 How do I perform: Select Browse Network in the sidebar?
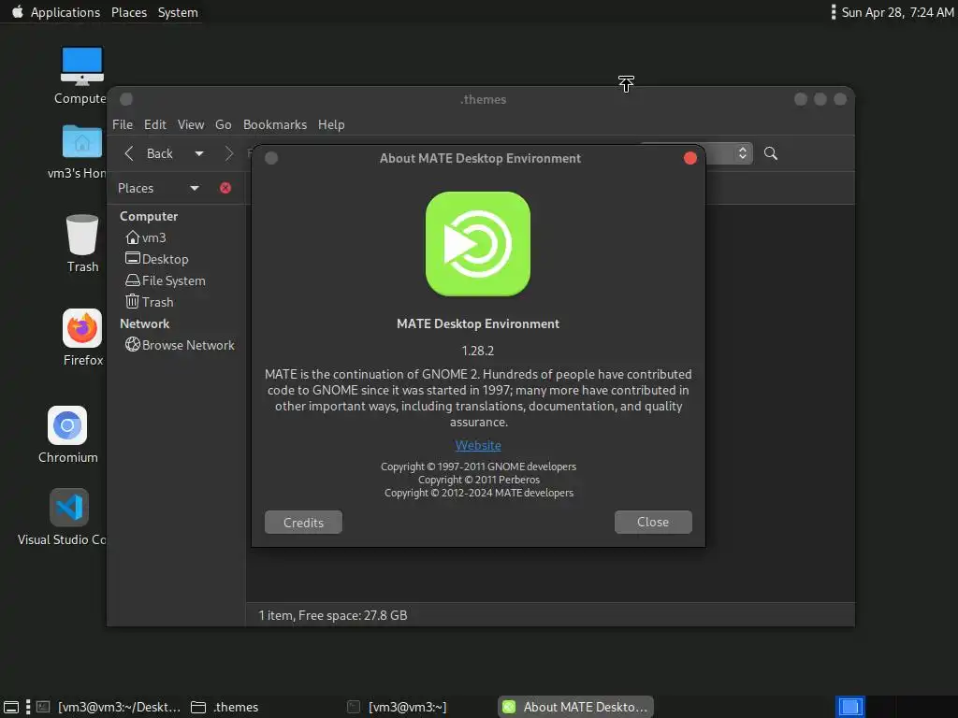click(x=180, y=345)
